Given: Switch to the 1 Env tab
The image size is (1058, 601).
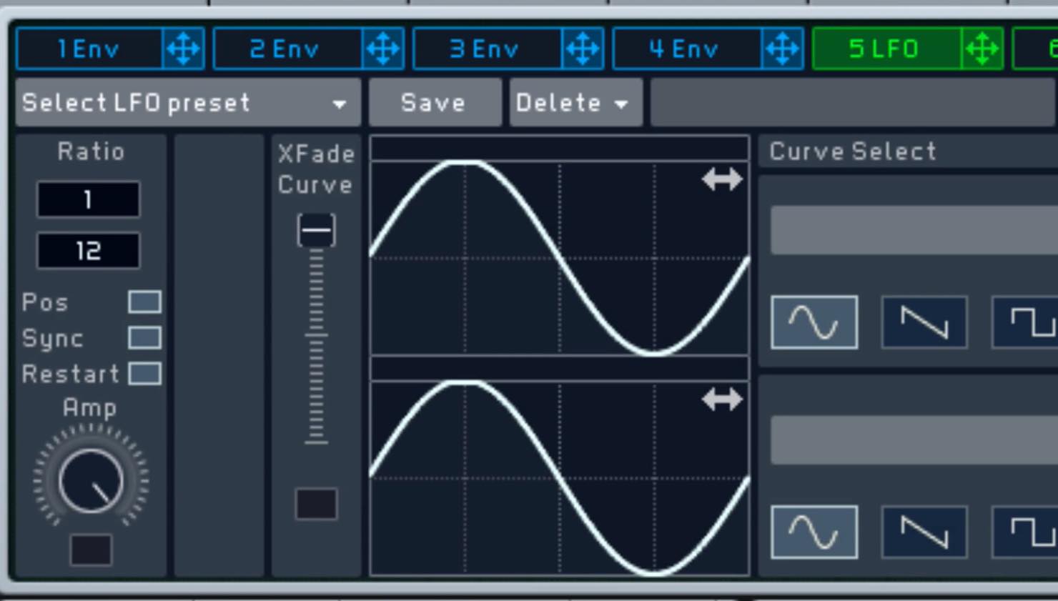Looking at the screenshot, I should pyautogui.click(x=89, y=49).
